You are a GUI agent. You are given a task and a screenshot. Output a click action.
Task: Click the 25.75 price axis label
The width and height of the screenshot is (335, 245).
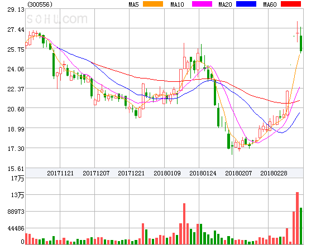[x=16, y=50]
